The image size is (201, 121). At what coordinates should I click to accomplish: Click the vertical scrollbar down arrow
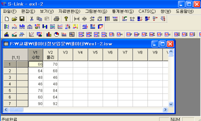pos(171,104)
